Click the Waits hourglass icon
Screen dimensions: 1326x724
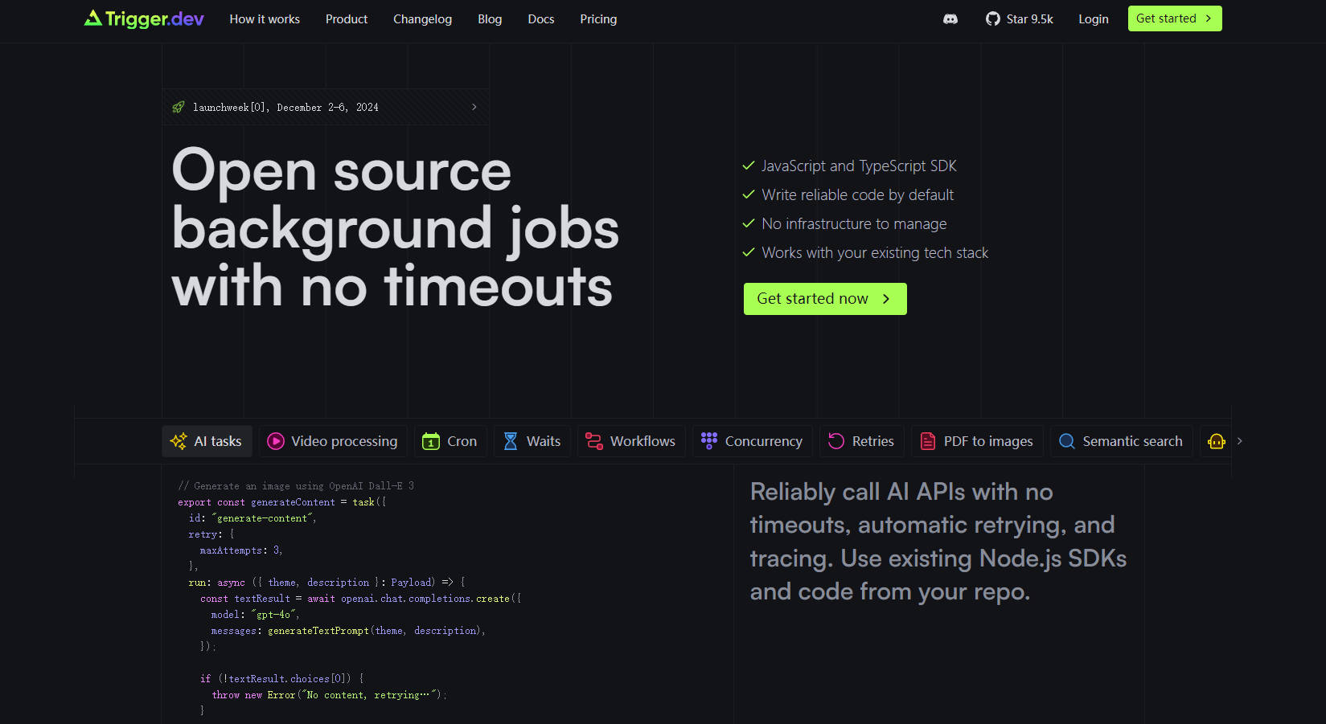pos(511,441)
